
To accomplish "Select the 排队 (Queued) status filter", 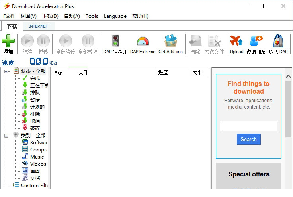I will click(35, 93).
